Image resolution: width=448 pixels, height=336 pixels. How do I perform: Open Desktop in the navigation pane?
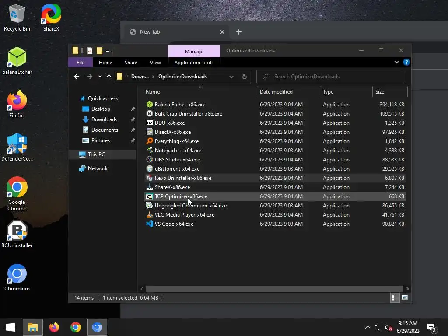coord(101,109)
